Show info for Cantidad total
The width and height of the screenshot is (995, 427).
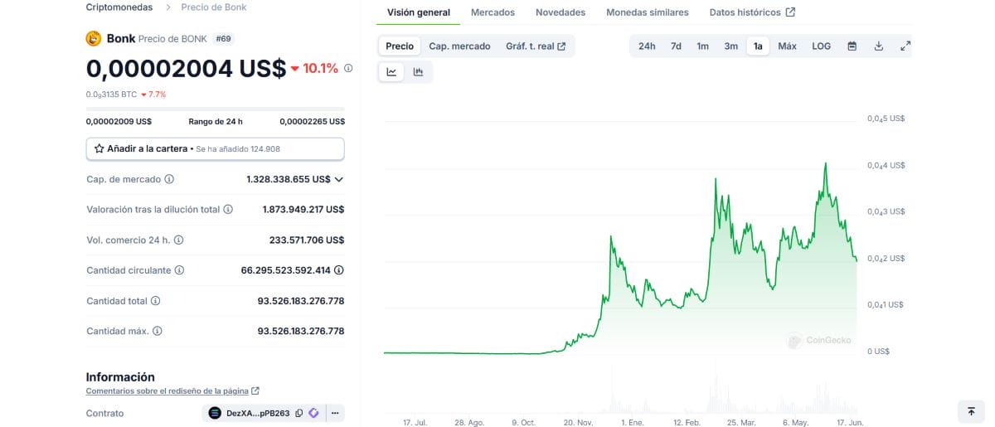click(x=155, y=301)
